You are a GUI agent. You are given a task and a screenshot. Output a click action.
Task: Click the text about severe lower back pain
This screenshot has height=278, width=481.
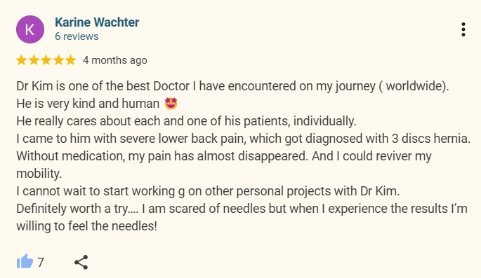(x=243, y=139)
